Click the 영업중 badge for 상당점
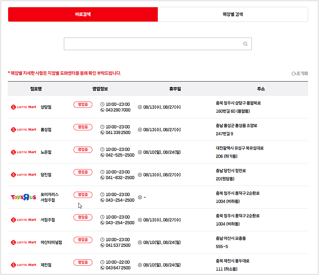 pos(83,104)
